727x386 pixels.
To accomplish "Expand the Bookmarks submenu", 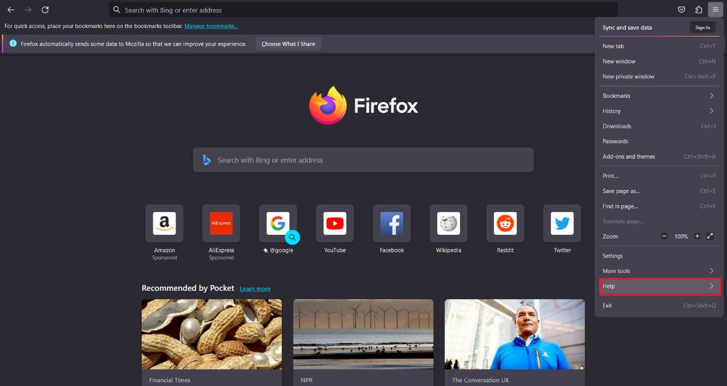I will [x=659, y=96].
